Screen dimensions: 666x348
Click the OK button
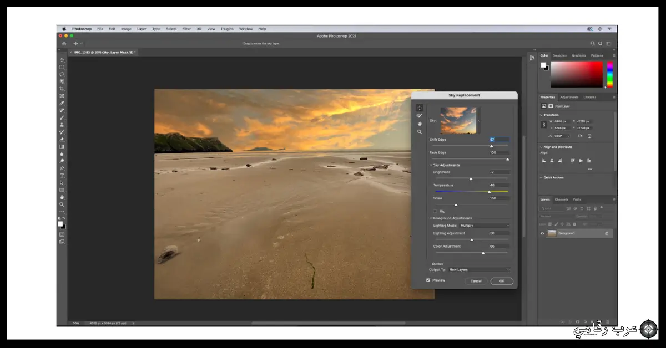pos(502,281)
